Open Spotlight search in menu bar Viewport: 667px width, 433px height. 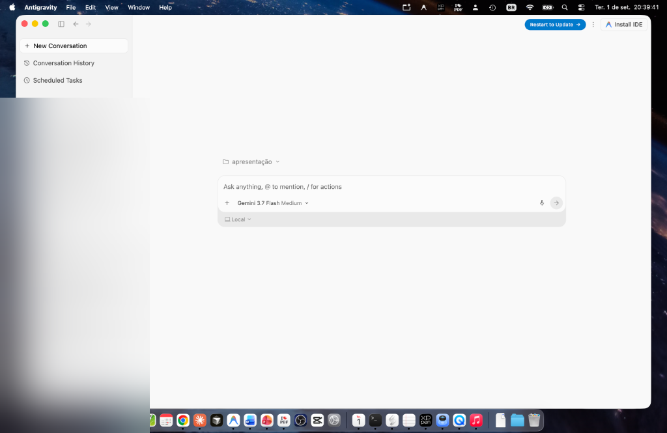click(x=565, y=7)
